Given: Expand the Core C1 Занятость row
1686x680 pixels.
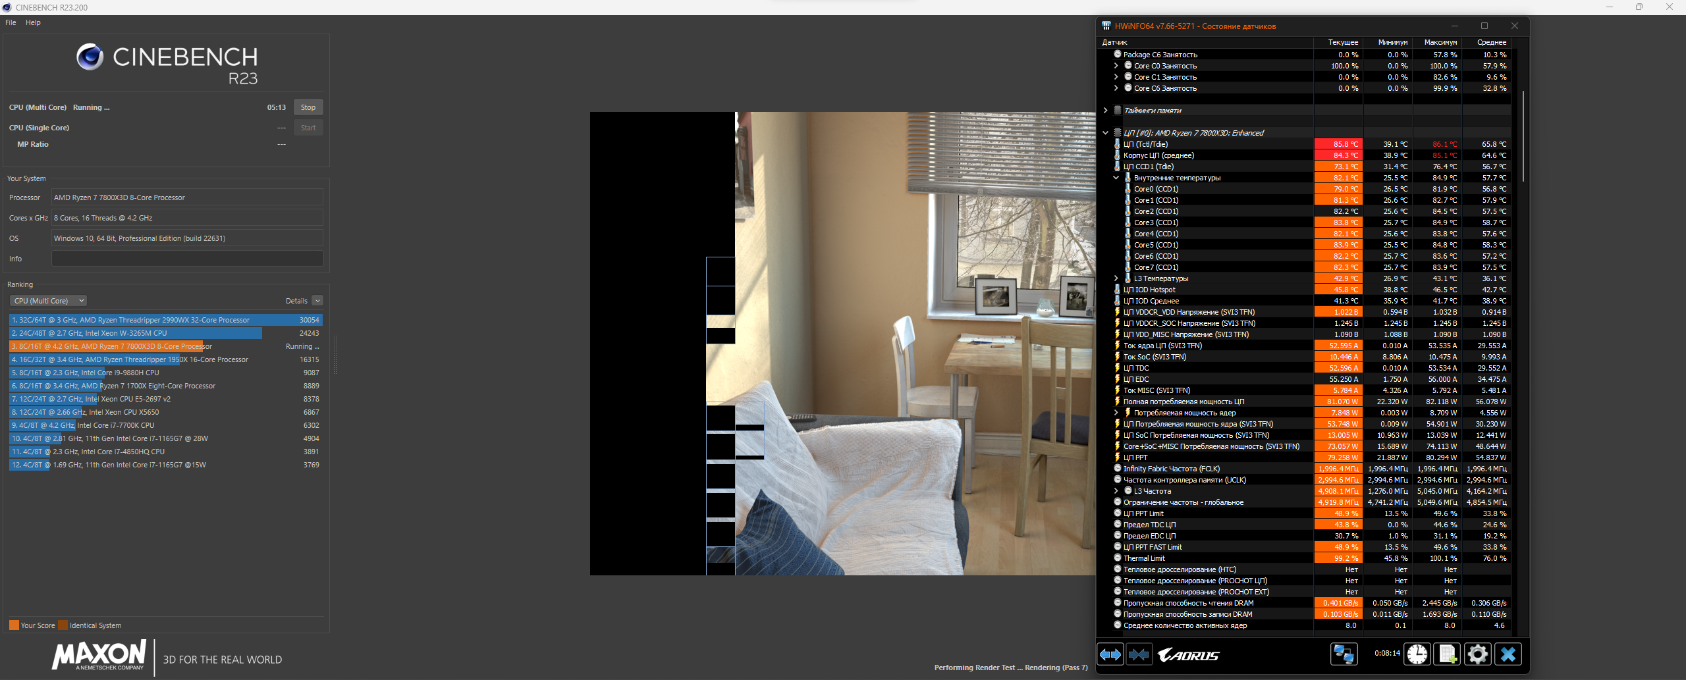Looking at the screenshot, I should click(1116, 76).
